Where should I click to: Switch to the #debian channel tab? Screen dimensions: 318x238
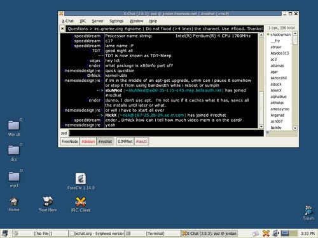click(x=88, y=142)
